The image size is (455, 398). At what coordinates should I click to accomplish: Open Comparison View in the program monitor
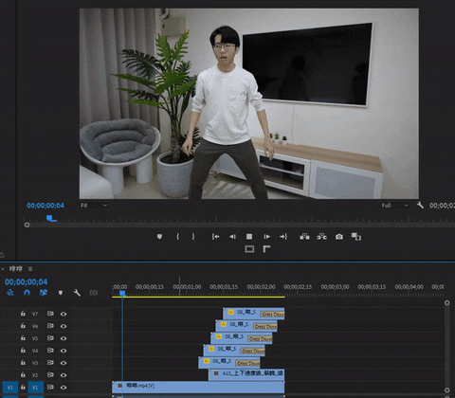coord(356,236)
